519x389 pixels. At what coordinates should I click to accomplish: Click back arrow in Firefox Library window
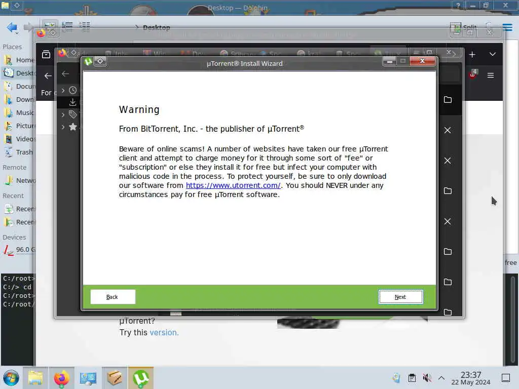point(65,74)
